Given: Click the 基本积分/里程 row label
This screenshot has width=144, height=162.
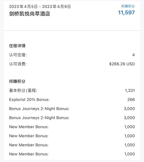Looking at the screenshot, I should click(23, 90).
